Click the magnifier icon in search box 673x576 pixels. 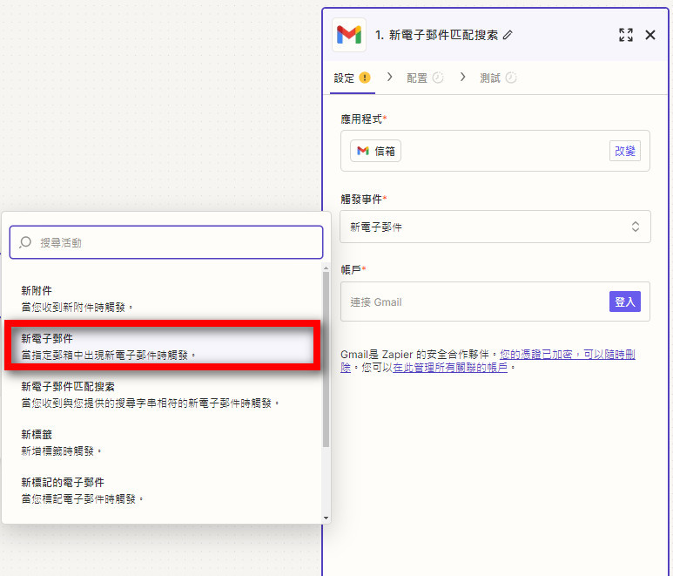(x=25, y=242)
